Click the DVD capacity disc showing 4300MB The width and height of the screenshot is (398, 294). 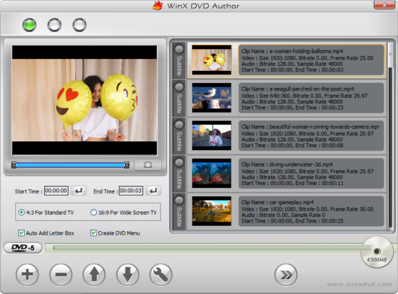[376, 251]
